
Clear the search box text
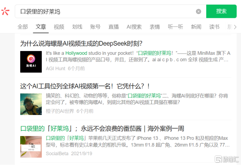tap(198, 12)
